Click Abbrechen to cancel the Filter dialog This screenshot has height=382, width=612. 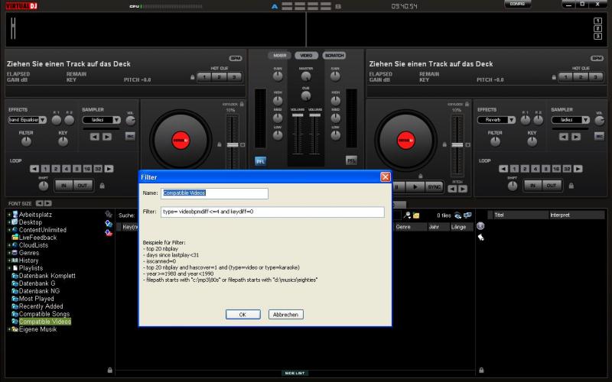coord(285,314)
